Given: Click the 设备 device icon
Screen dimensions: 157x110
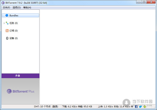Looking at the screenshot, I should click(7, 38).
